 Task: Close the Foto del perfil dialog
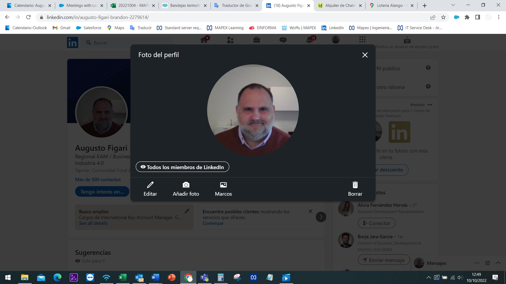pos(365,55)
